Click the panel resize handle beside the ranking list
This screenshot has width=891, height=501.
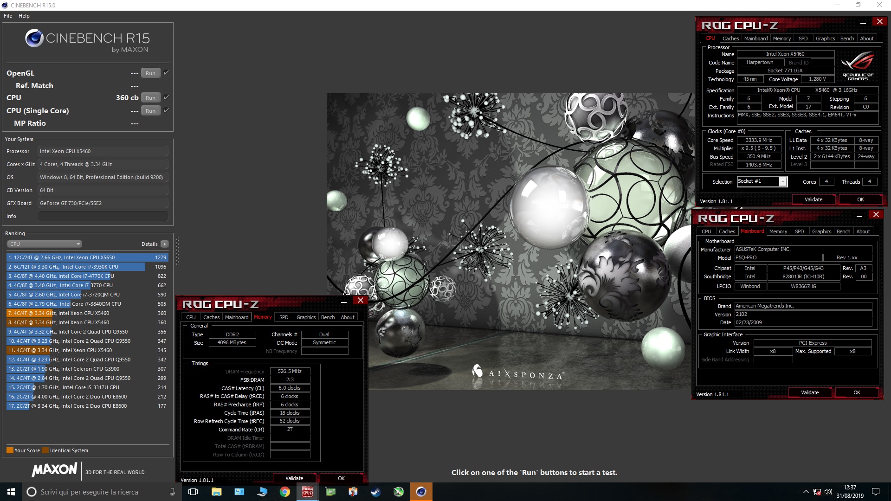coord(177,251)
